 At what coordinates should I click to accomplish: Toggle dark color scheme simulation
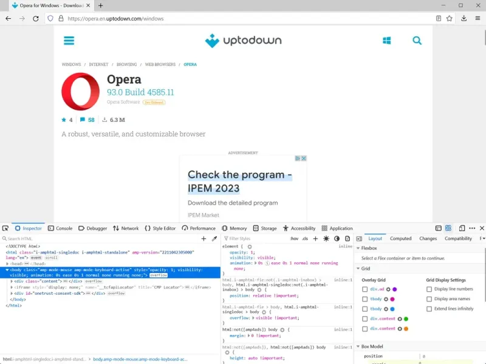click(337, 238)
